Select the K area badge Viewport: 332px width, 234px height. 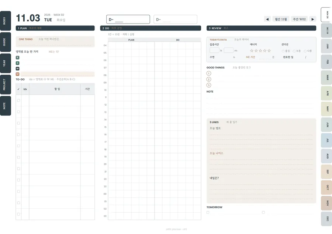18,57
